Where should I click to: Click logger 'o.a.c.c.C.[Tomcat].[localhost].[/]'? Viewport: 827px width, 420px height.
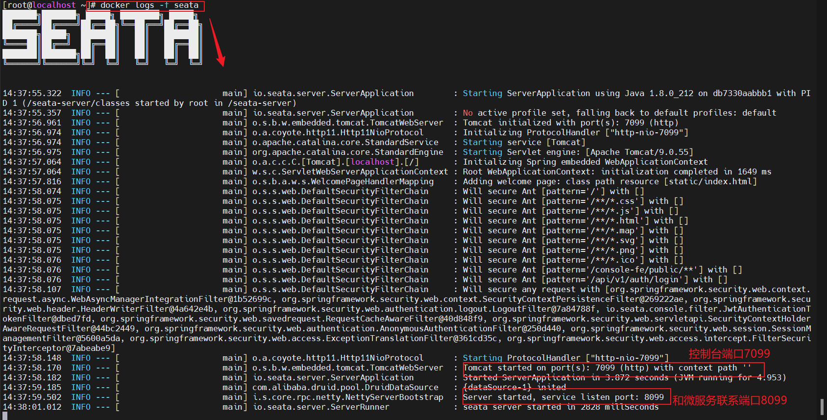[336, 162]
